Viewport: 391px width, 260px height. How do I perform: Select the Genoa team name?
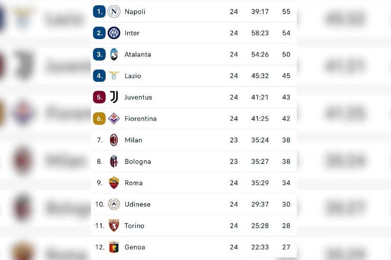pyautogui.click(x=135, y=247)
